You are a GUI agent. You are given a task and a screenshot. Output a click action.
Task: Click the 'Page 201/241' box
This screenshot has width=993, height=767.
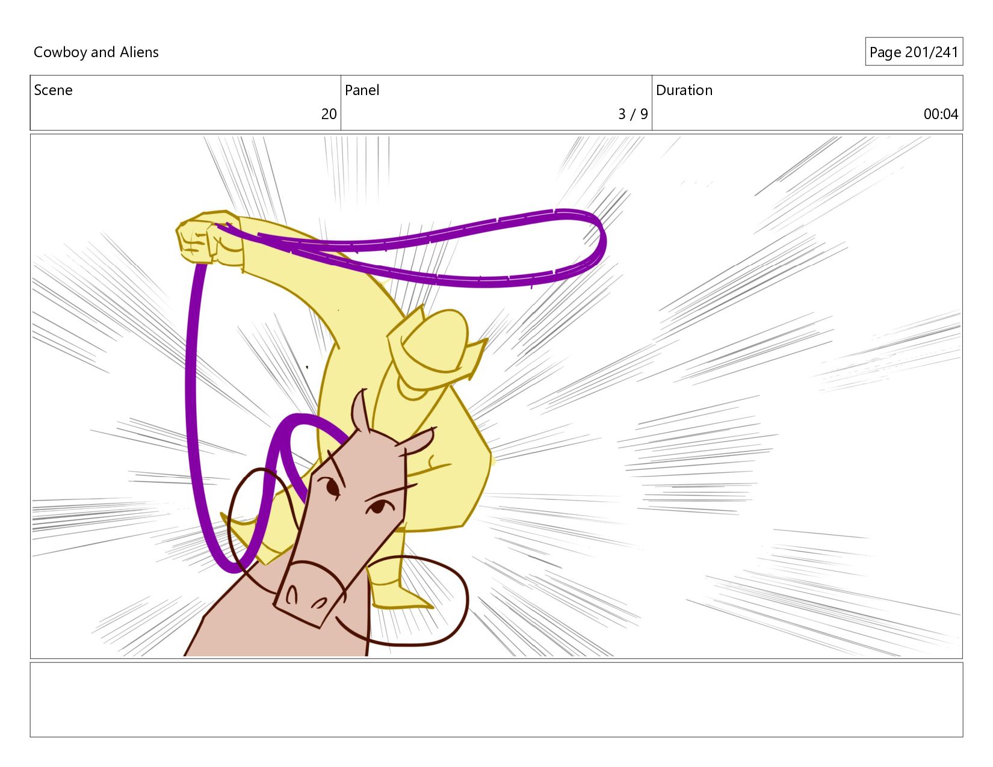tap(914, 52)
